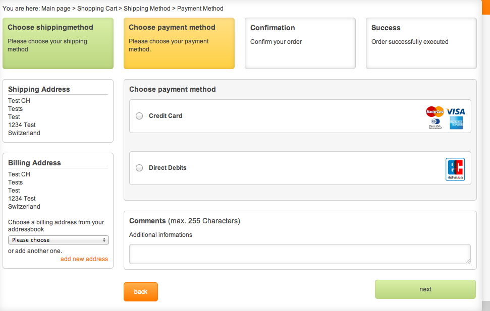This screenshot has height=311, width=490.
Task: Click the electronic cash EC logo
Action: point(455,169)
